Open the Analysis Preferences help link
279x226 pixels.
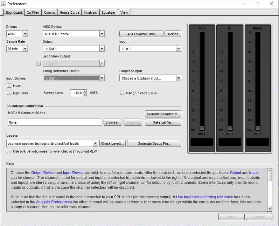[x=54, y=202]
